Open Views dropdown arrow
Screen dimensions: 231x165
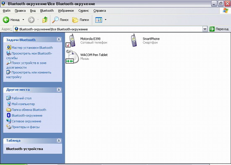105,20
